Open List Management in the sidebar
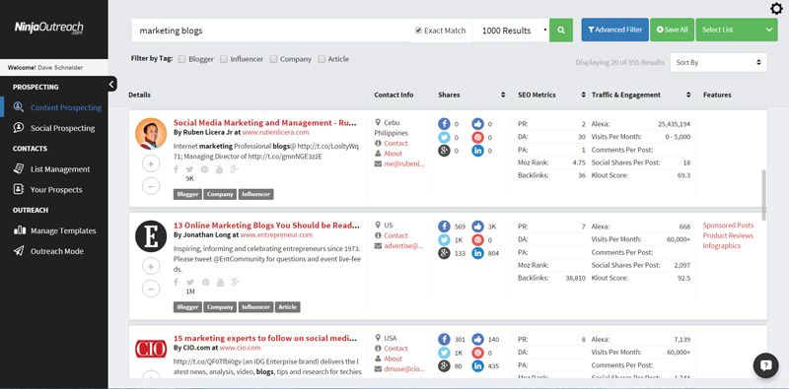789x389 pixels. (60, 169)
